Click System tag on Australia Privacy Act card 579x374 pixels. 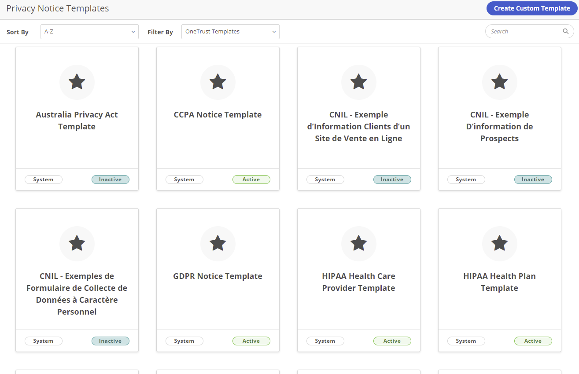click(x=44, y=180)
